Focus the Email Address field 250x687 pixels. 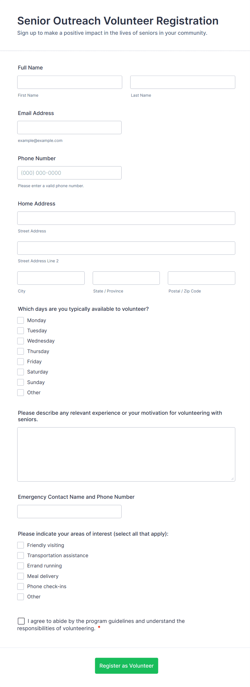(69, 127)
